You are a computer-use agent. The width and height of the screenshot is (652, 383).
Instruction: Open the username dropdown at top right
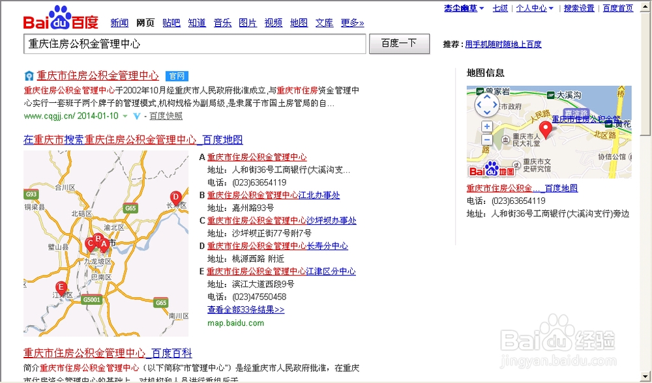tap(464, 8)
